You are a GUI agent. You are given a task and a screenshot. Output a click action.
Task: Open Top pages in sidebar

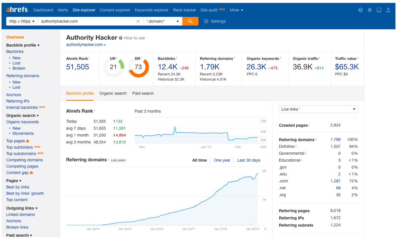[16, 141]
